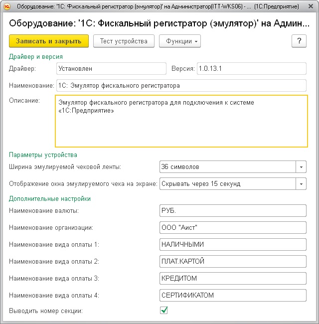The height and width of the screenshot is (324, 319).
Task: Click the 'Версия' field showing 1.0.13.1
Action: pyautogui.click(x=251, y=69)
